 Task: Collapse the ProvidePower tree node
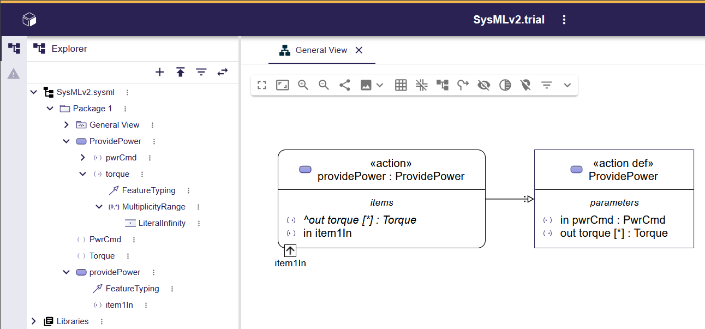pos(67,141)
